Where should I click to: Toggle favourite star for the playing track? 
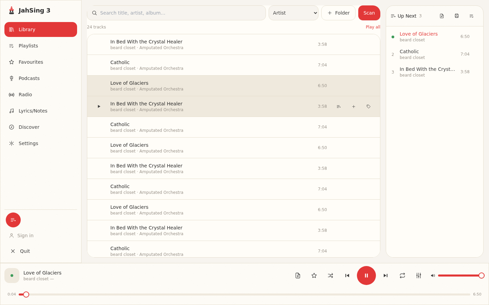coord(314,276)
